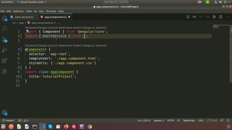
Task: Click the screen recording camera indicator
Action: [x=200, y=2]
